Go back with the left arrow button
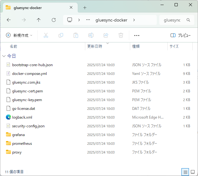 pos(9,20)
